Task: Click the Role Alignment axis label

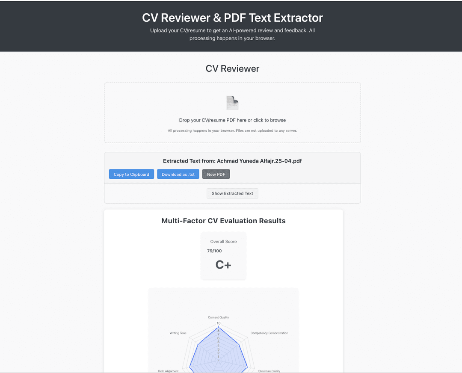Action: [169, 371]
